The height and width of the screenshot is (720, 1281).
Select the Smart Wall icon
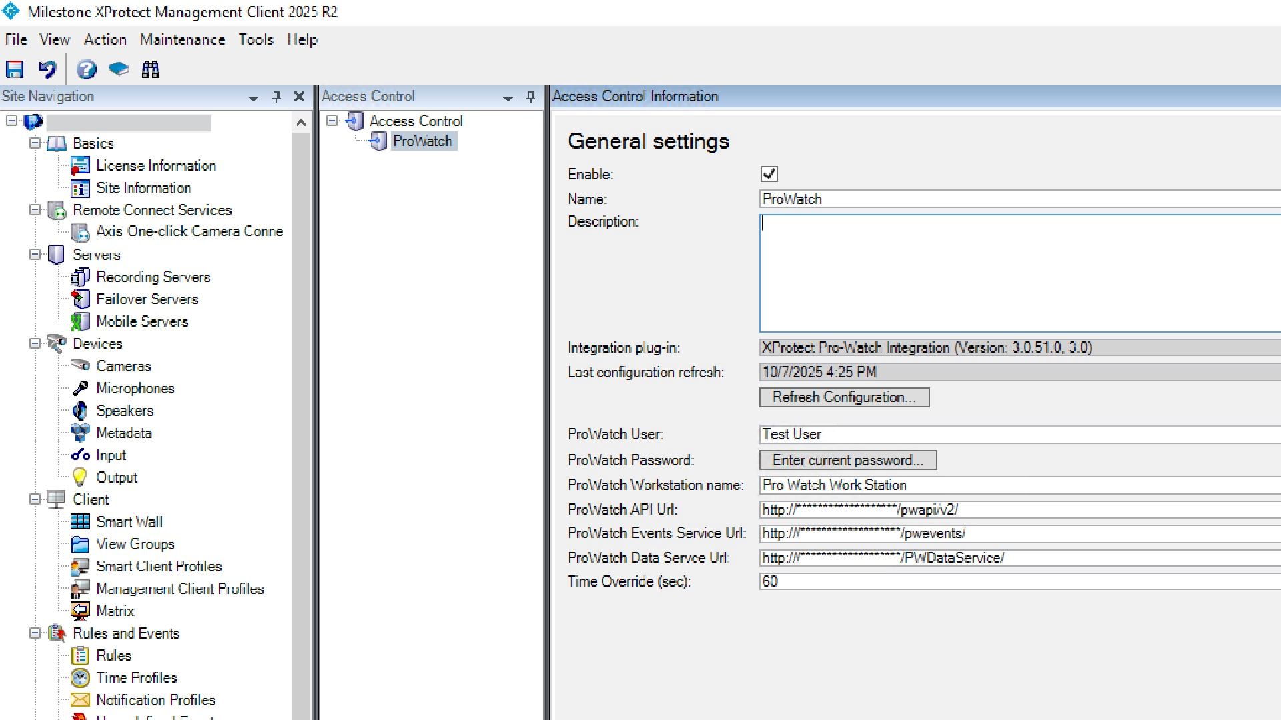point(80,522)
